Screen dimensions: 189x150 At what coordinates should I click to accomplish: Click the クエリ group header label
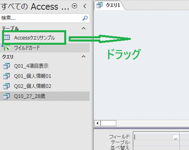point(8,57)
